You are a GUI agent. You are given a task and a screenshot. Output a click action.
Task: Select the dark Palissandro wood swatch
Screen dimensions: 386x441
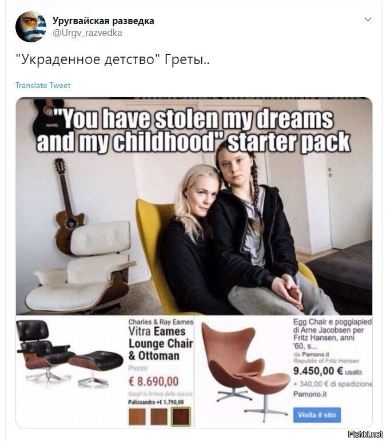click(181, 416)
